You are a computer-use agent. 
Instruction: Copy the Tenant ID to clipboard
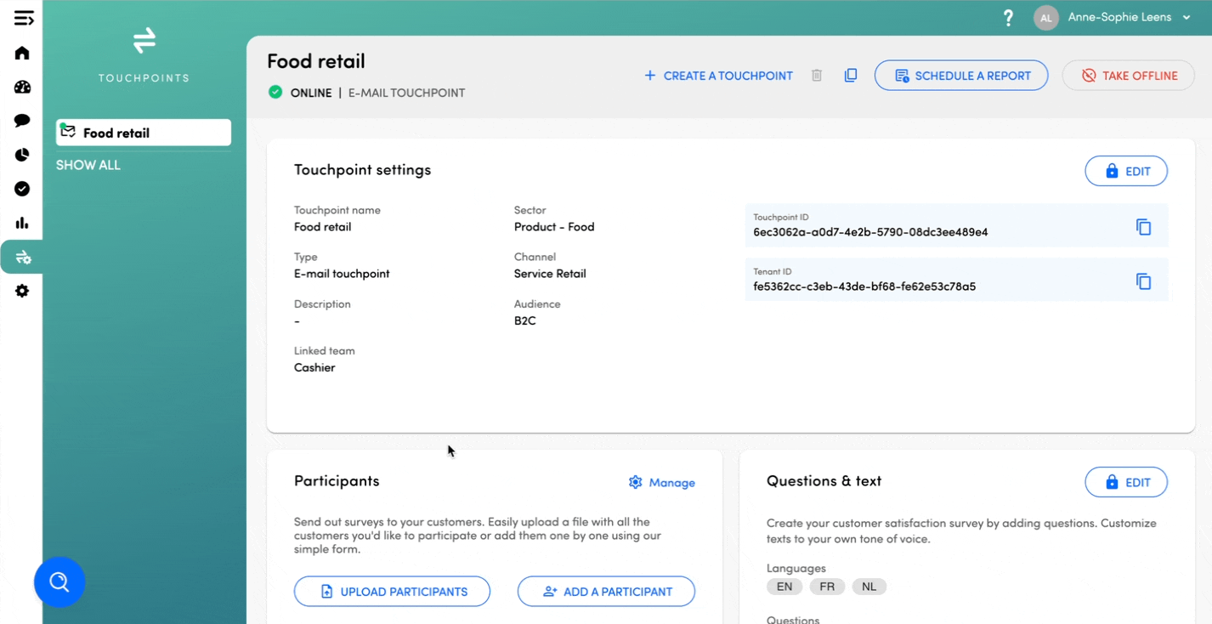point(1143,281)
